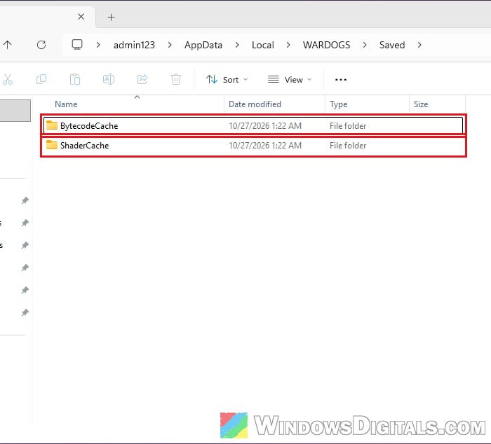Sort by the Type column header
This screenshot has width=491, height=444.
coord(339,104)
